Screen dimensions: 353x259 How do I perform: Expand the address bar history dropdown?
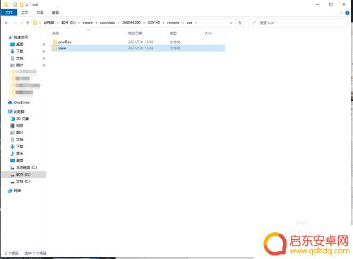point(231,23)
